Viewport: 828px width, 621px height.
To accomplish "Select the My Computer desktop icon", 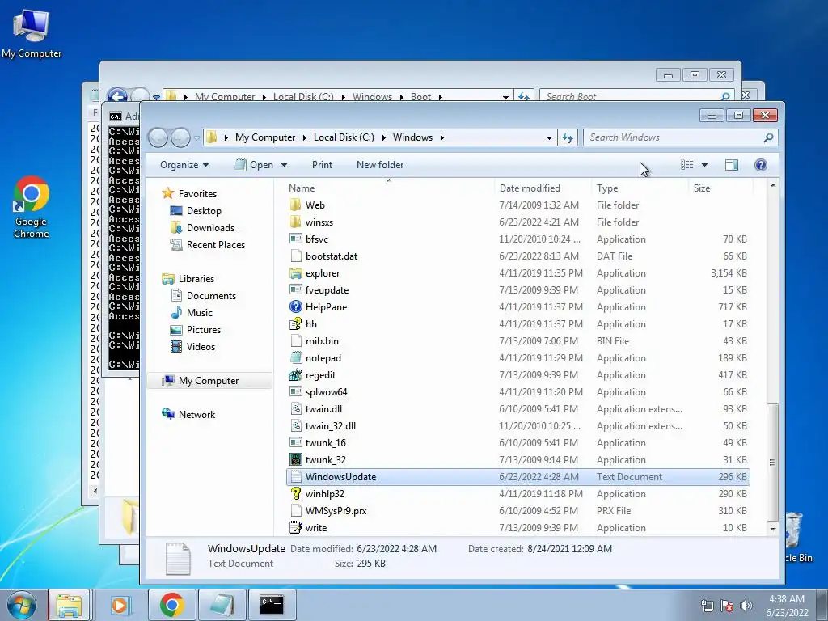I will pos(32,32).
